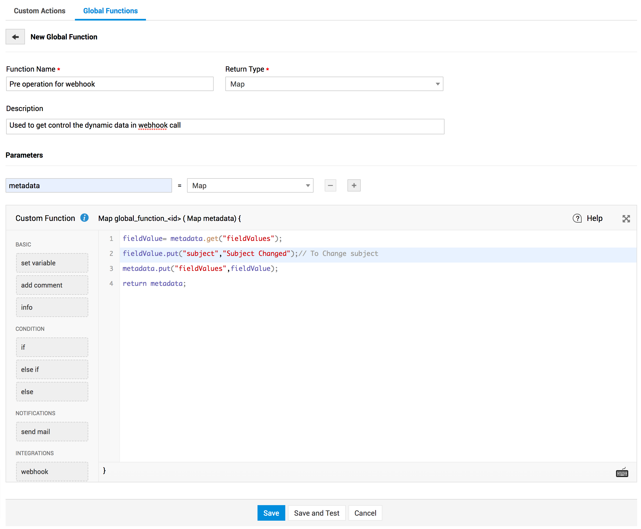Insert the webhook integration snippet
Viewport: 641px width, 529px height.
(x=52, y=471)
